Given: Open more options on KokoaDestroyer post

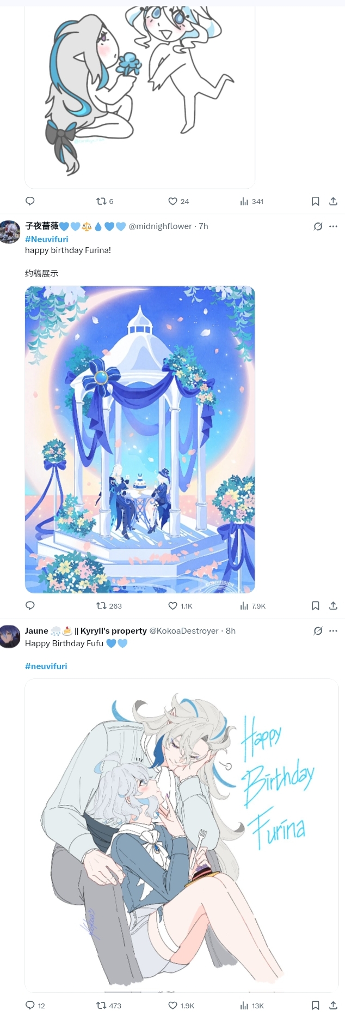Looking at the screenshot, I should [333, 631].
